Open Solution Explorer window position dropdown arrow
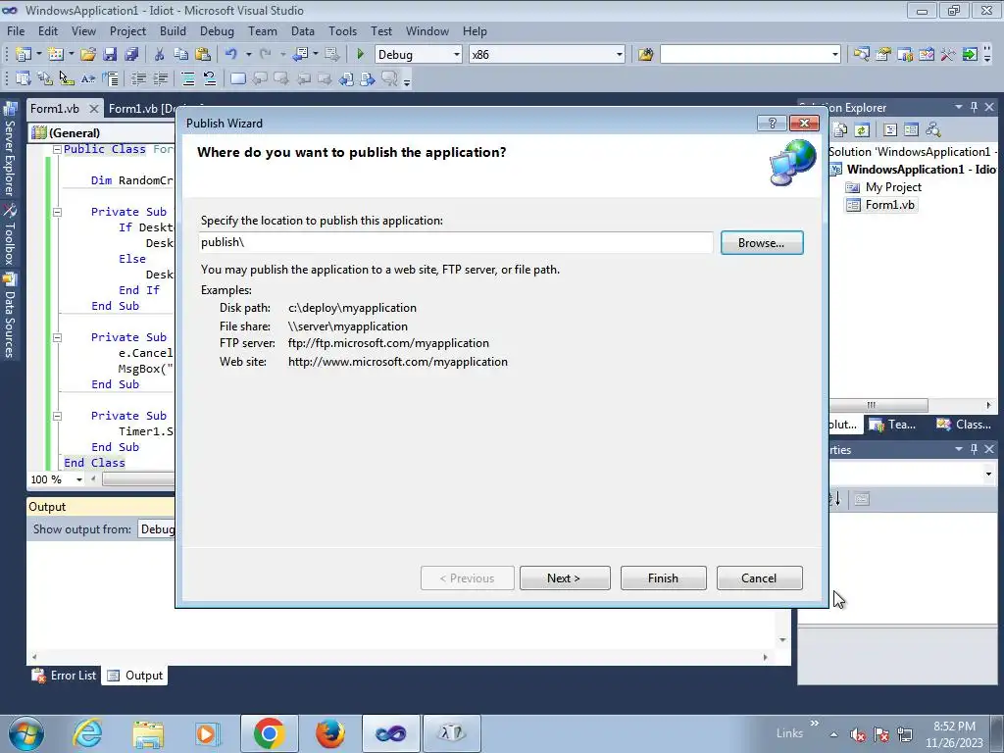Screen dimensions: 1004x753 coord(959,108)
